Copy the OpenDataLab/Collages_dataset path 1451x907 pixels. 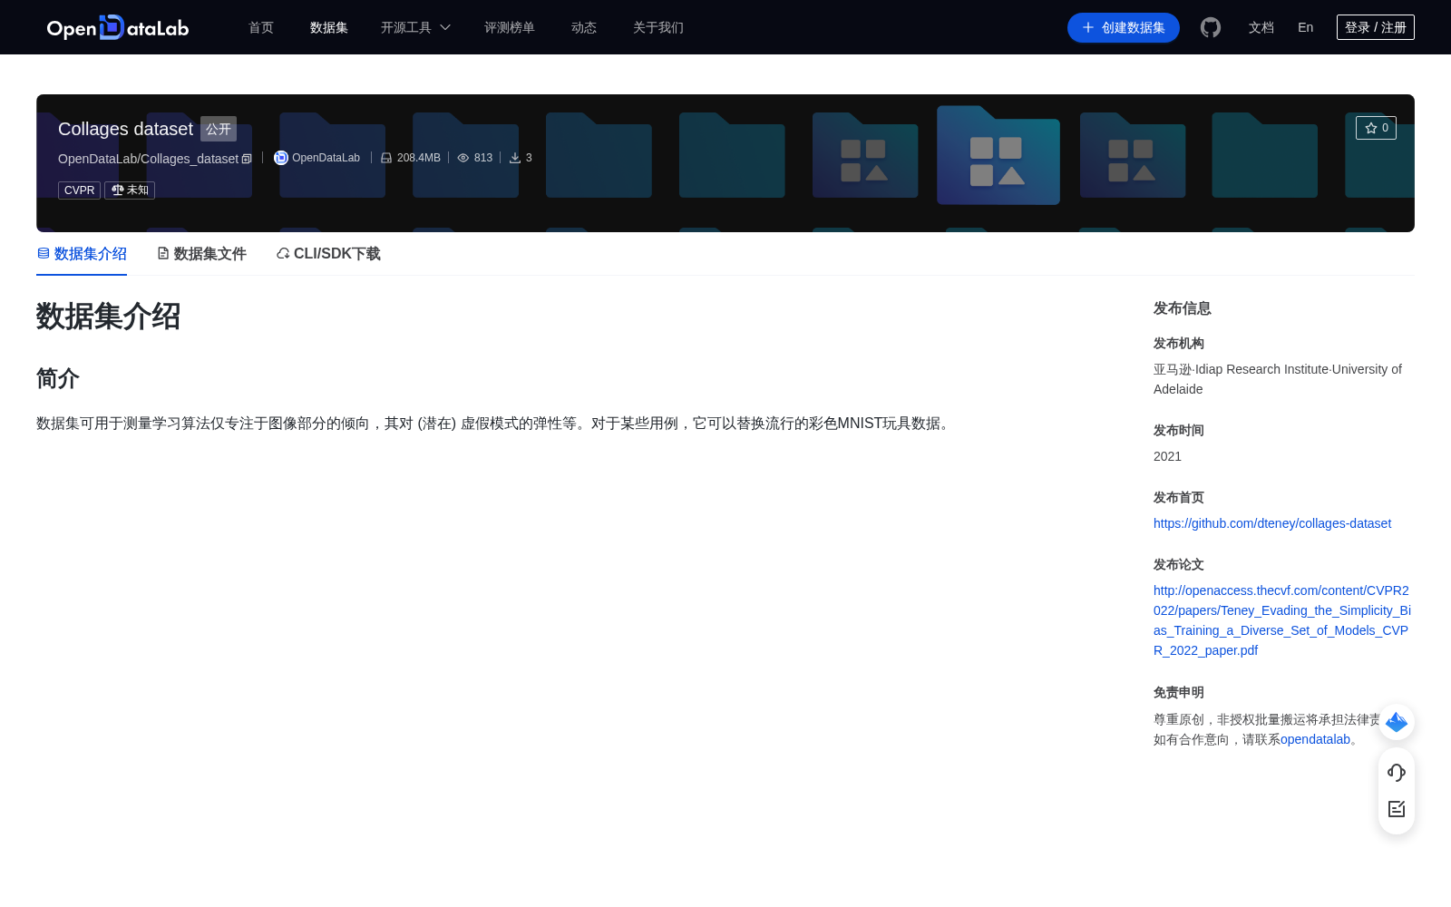click(x=247, y=159)
